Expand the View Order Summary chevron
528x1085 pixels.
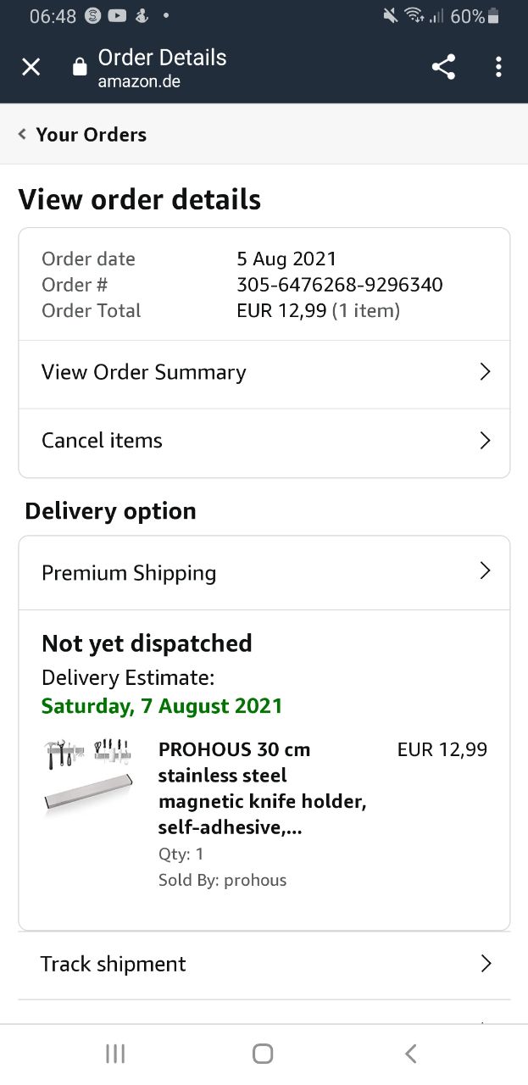tap(485, 372)
